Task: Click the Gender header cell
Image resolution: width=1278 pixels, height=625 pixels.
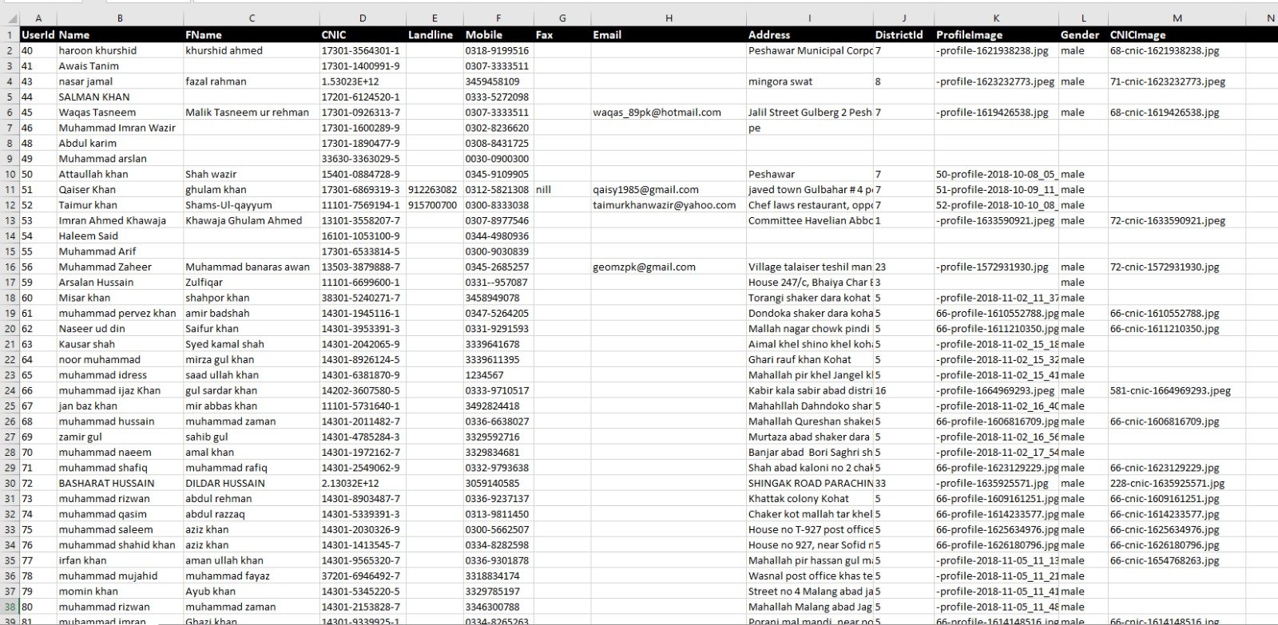Action: (1083, 35)
